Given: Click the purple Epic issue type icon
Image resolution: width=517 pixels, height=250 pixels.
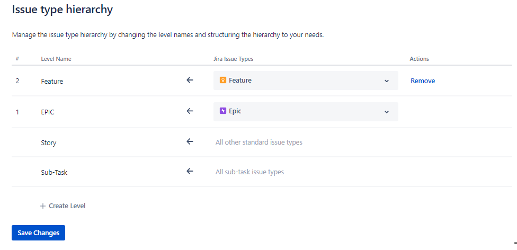Looking at the screenshot, I should point(223,111).
